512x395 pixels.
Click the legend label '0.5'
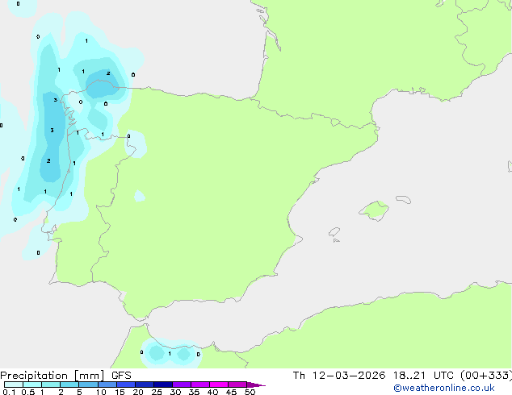tap(28, 392)
